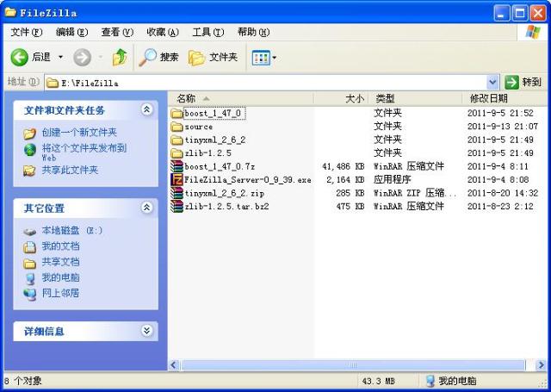The width and height of the screenshot is (551, 392).
Task: Open the My Documents (我的文档) link
Action: point(60,246)
